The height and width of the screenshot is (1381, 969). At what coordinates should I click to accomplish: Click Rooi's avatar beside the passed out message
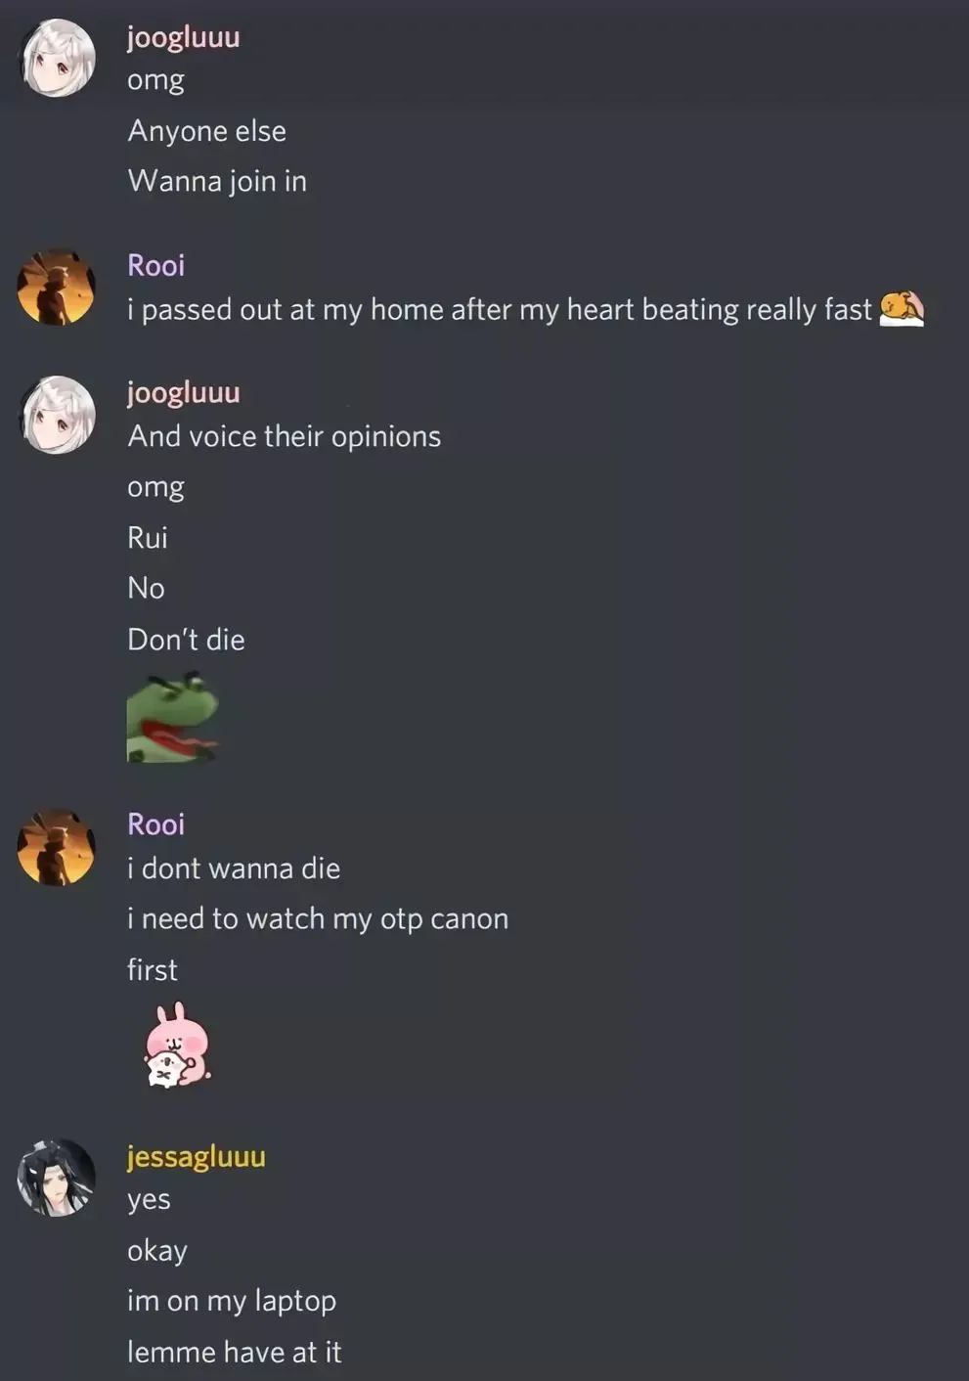tap(57, 288)
